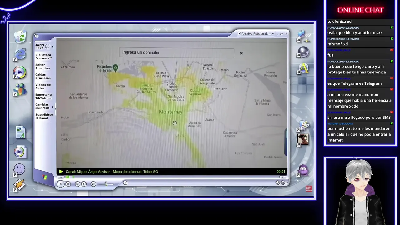Open the yellow letter A shortcut icon

[303, 68]
